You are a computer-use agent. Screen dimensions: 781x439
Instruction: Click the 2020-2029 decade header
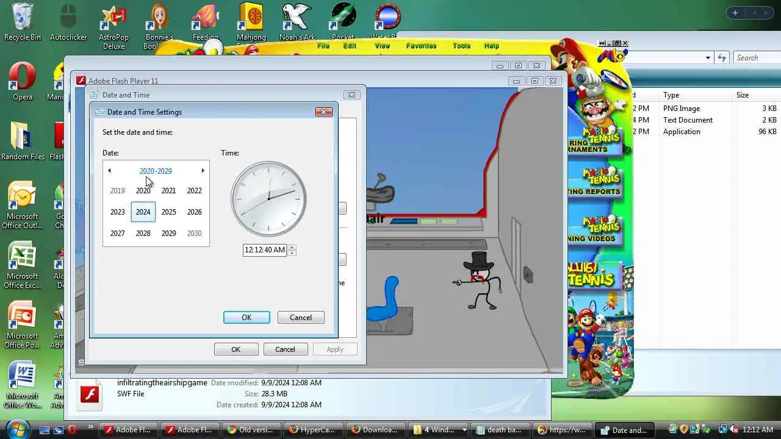click(x=156, y=171)
